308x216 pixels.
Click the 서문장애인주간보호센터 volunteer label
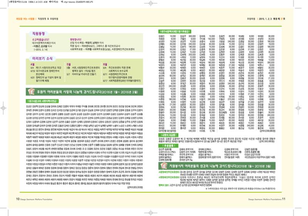(169, 172)
